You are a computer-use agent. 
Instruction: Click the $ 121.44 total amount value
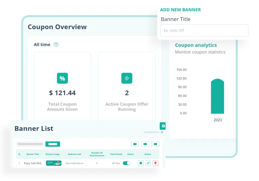click(x=62, y=93)
